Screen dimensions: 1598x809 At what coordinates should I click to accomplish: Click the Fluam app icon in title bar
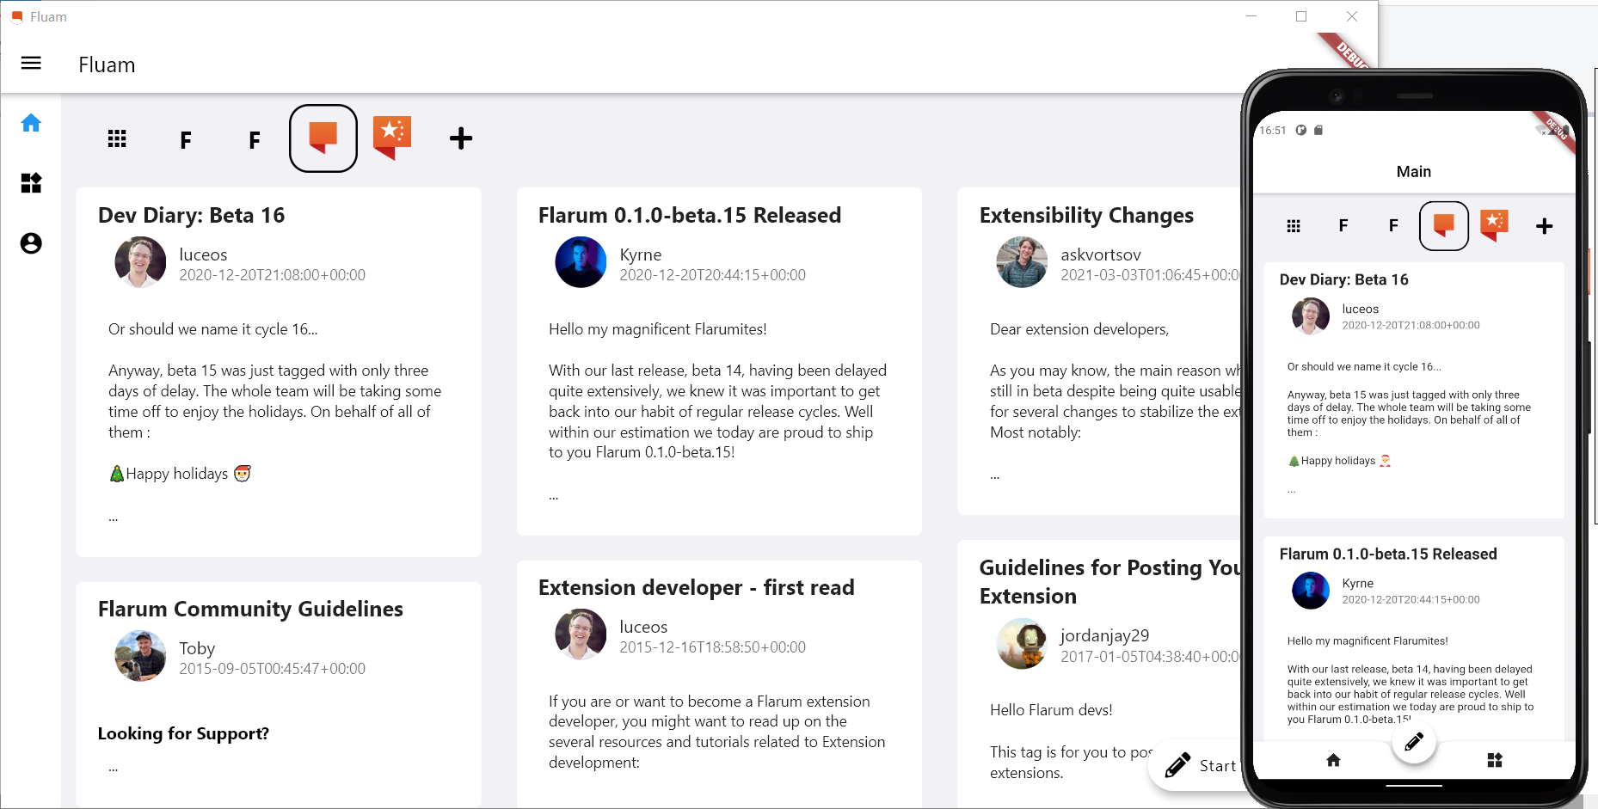pyautogui.click(x=16, y=16)
